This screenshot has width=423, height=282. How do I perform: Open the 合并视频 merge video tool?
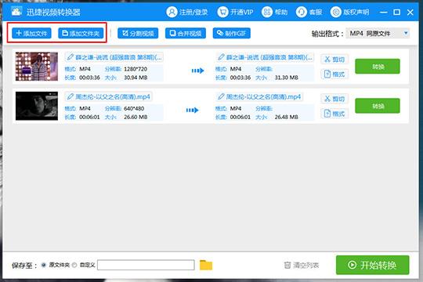pos(186,33)
